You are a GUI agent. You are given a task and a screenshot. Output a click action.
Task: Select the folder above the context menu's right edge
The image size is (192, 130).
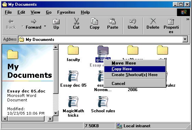pos(163,50)
